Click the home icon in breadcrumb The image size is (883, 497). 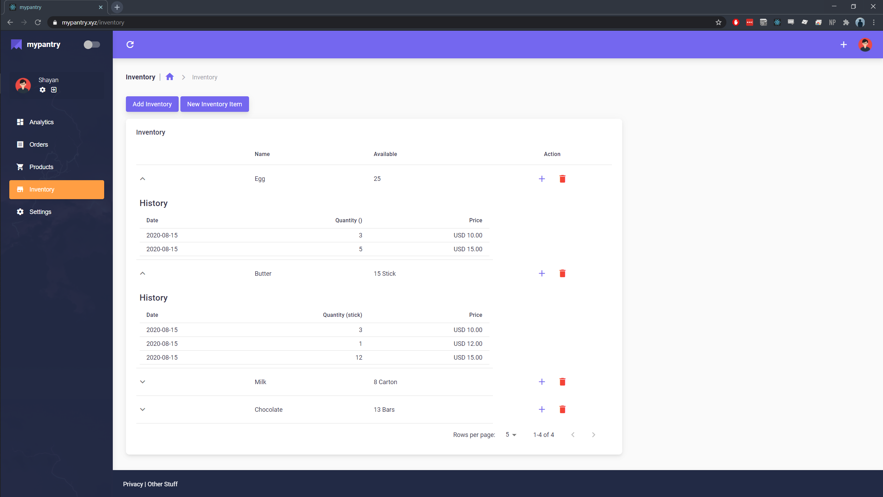[169, 77]
